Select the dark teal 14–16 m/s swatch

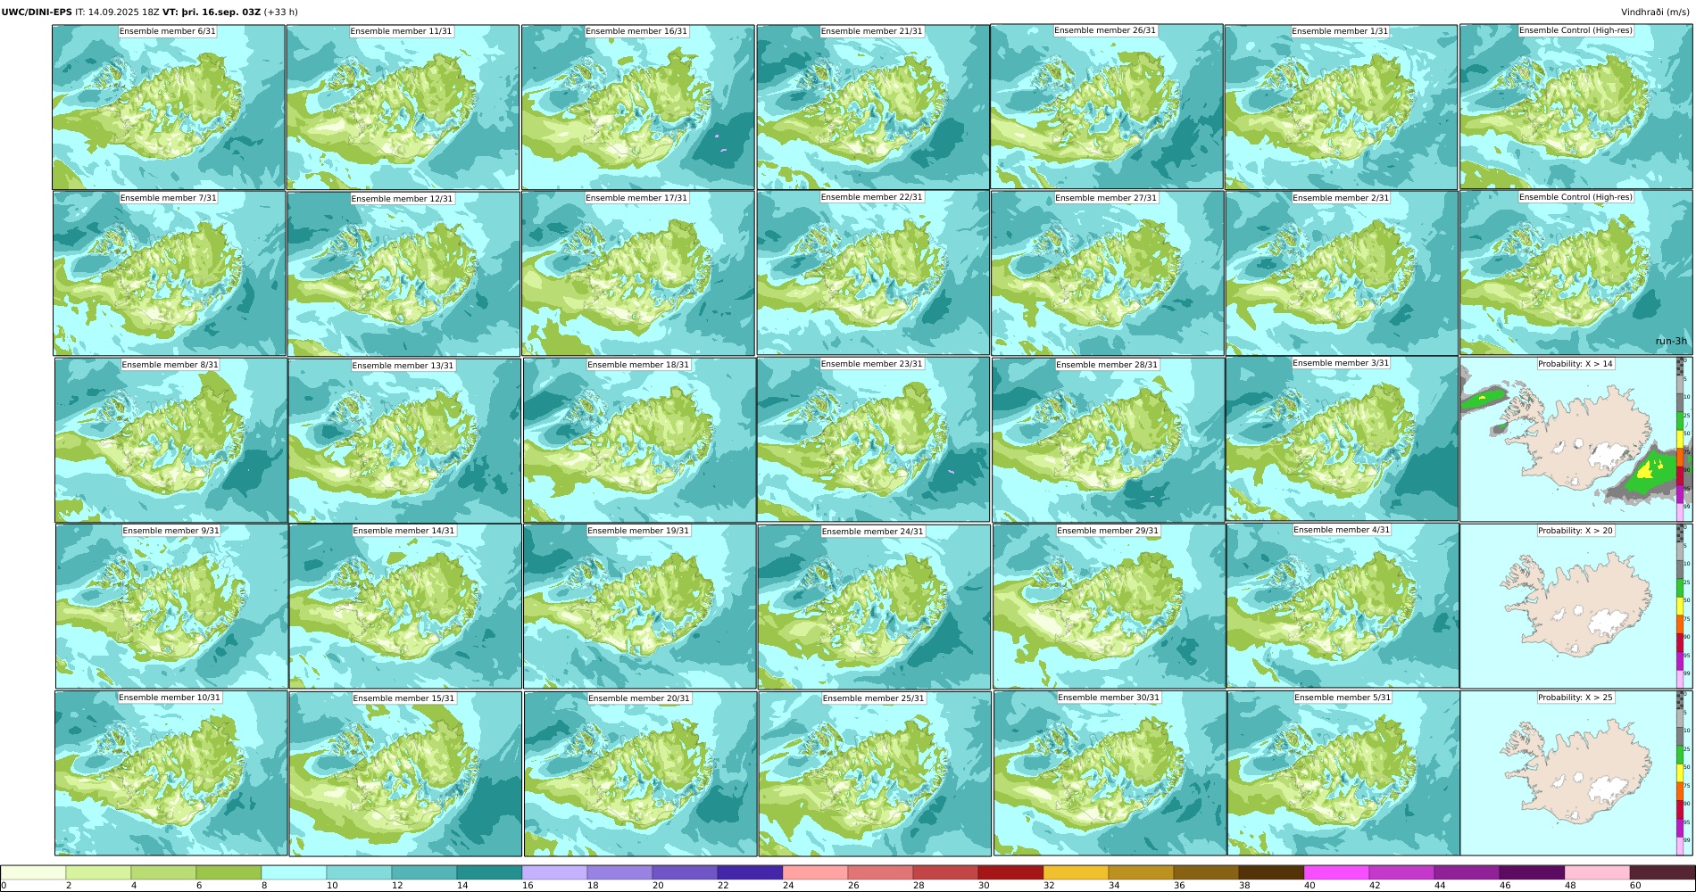click(x=489, y=872)
